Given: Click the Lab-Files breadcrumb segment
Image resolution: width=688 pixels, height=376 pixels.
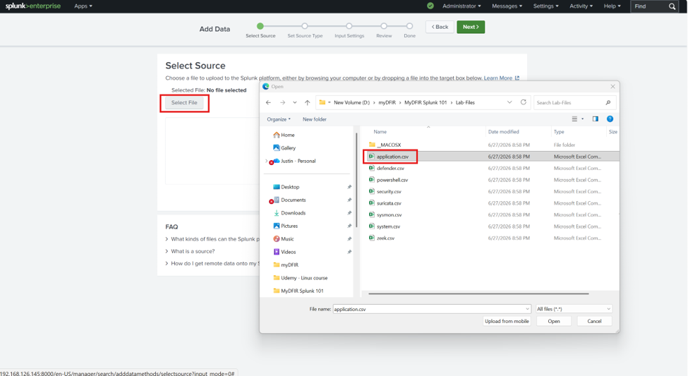Looking at the screenshot, I should [x=465, y=103].
